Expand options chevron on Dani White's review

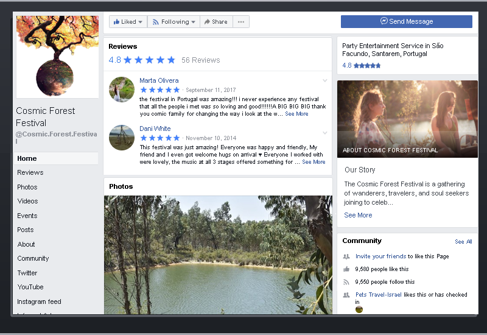[x=325, y=133]
